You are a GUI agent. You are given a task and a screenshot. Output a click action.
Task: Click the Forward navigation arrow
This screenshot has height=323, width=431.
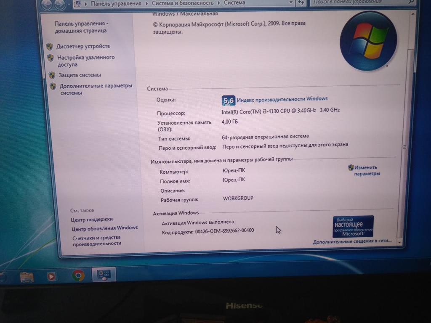60,4
